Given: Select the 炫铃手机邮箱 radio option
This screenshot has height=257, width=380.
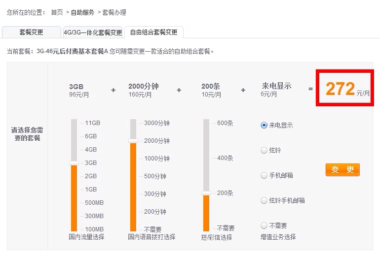Looking at the screenshot, I should click(264, 200).
